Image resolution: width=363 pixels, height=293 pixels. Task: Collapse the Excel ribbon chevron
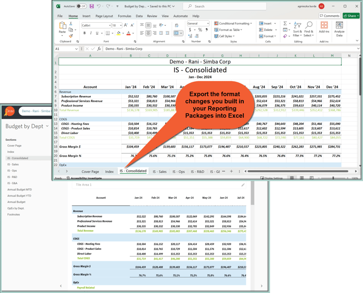[x=357, y=41]
